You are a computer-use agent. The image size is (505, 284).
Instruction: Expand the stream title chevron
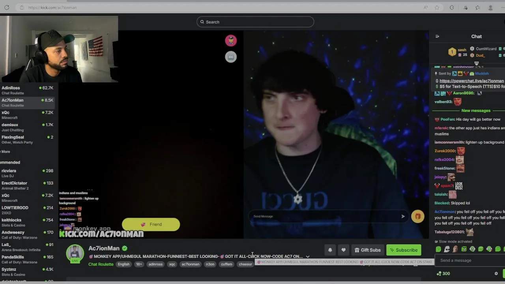(x=308, y=256)
